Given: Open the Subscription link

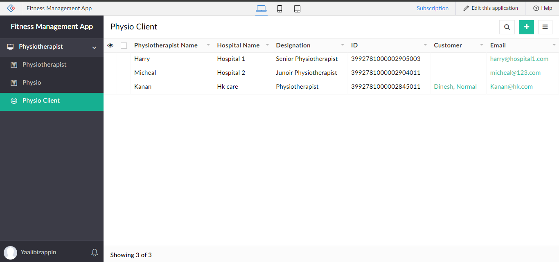Looking at the screenshot, I should (x=433, y=8).
